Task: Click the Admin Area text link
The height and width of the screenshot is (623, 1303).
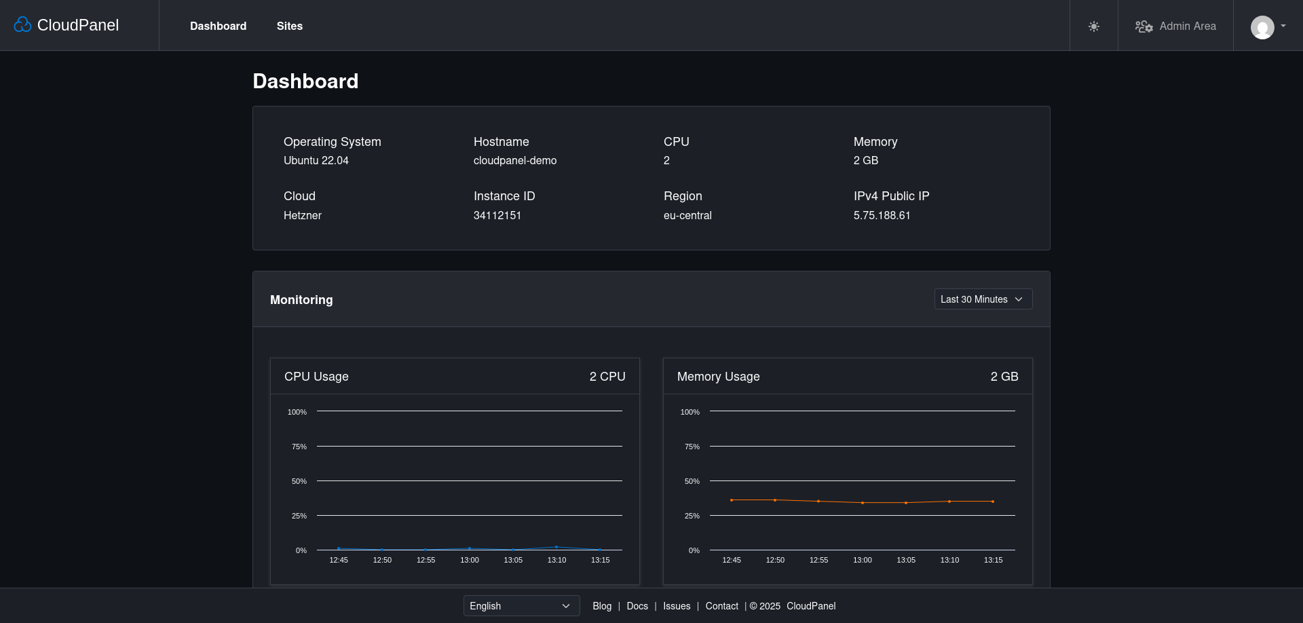Action: [1187, 26]
